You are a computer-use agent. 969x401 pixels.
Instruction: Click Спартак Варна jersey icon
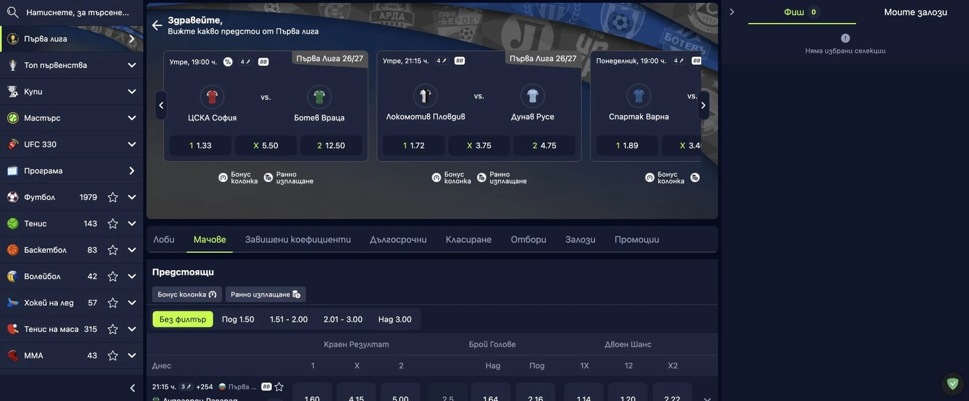(x=638, y=96)
